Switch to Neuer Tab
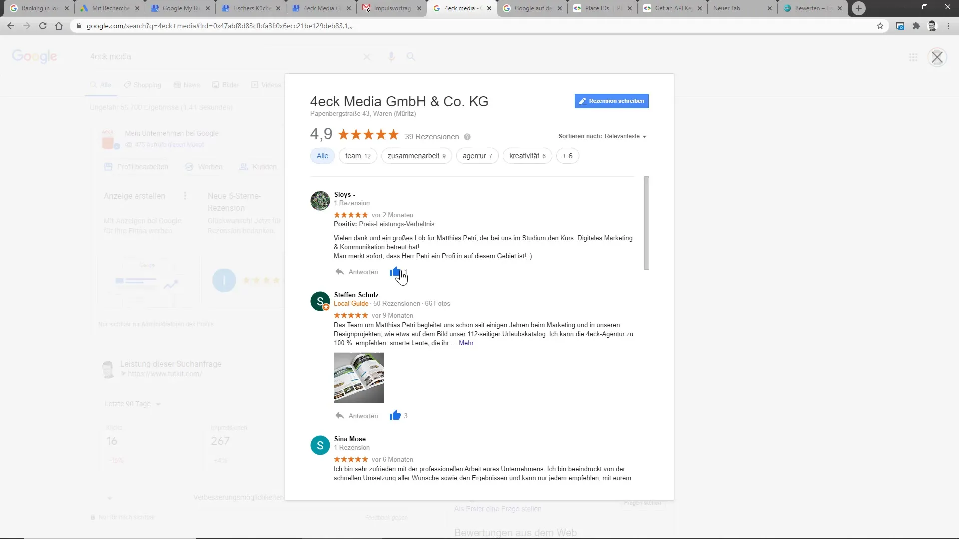The height and width of the screenshot is (539, 959). point(743,8)
